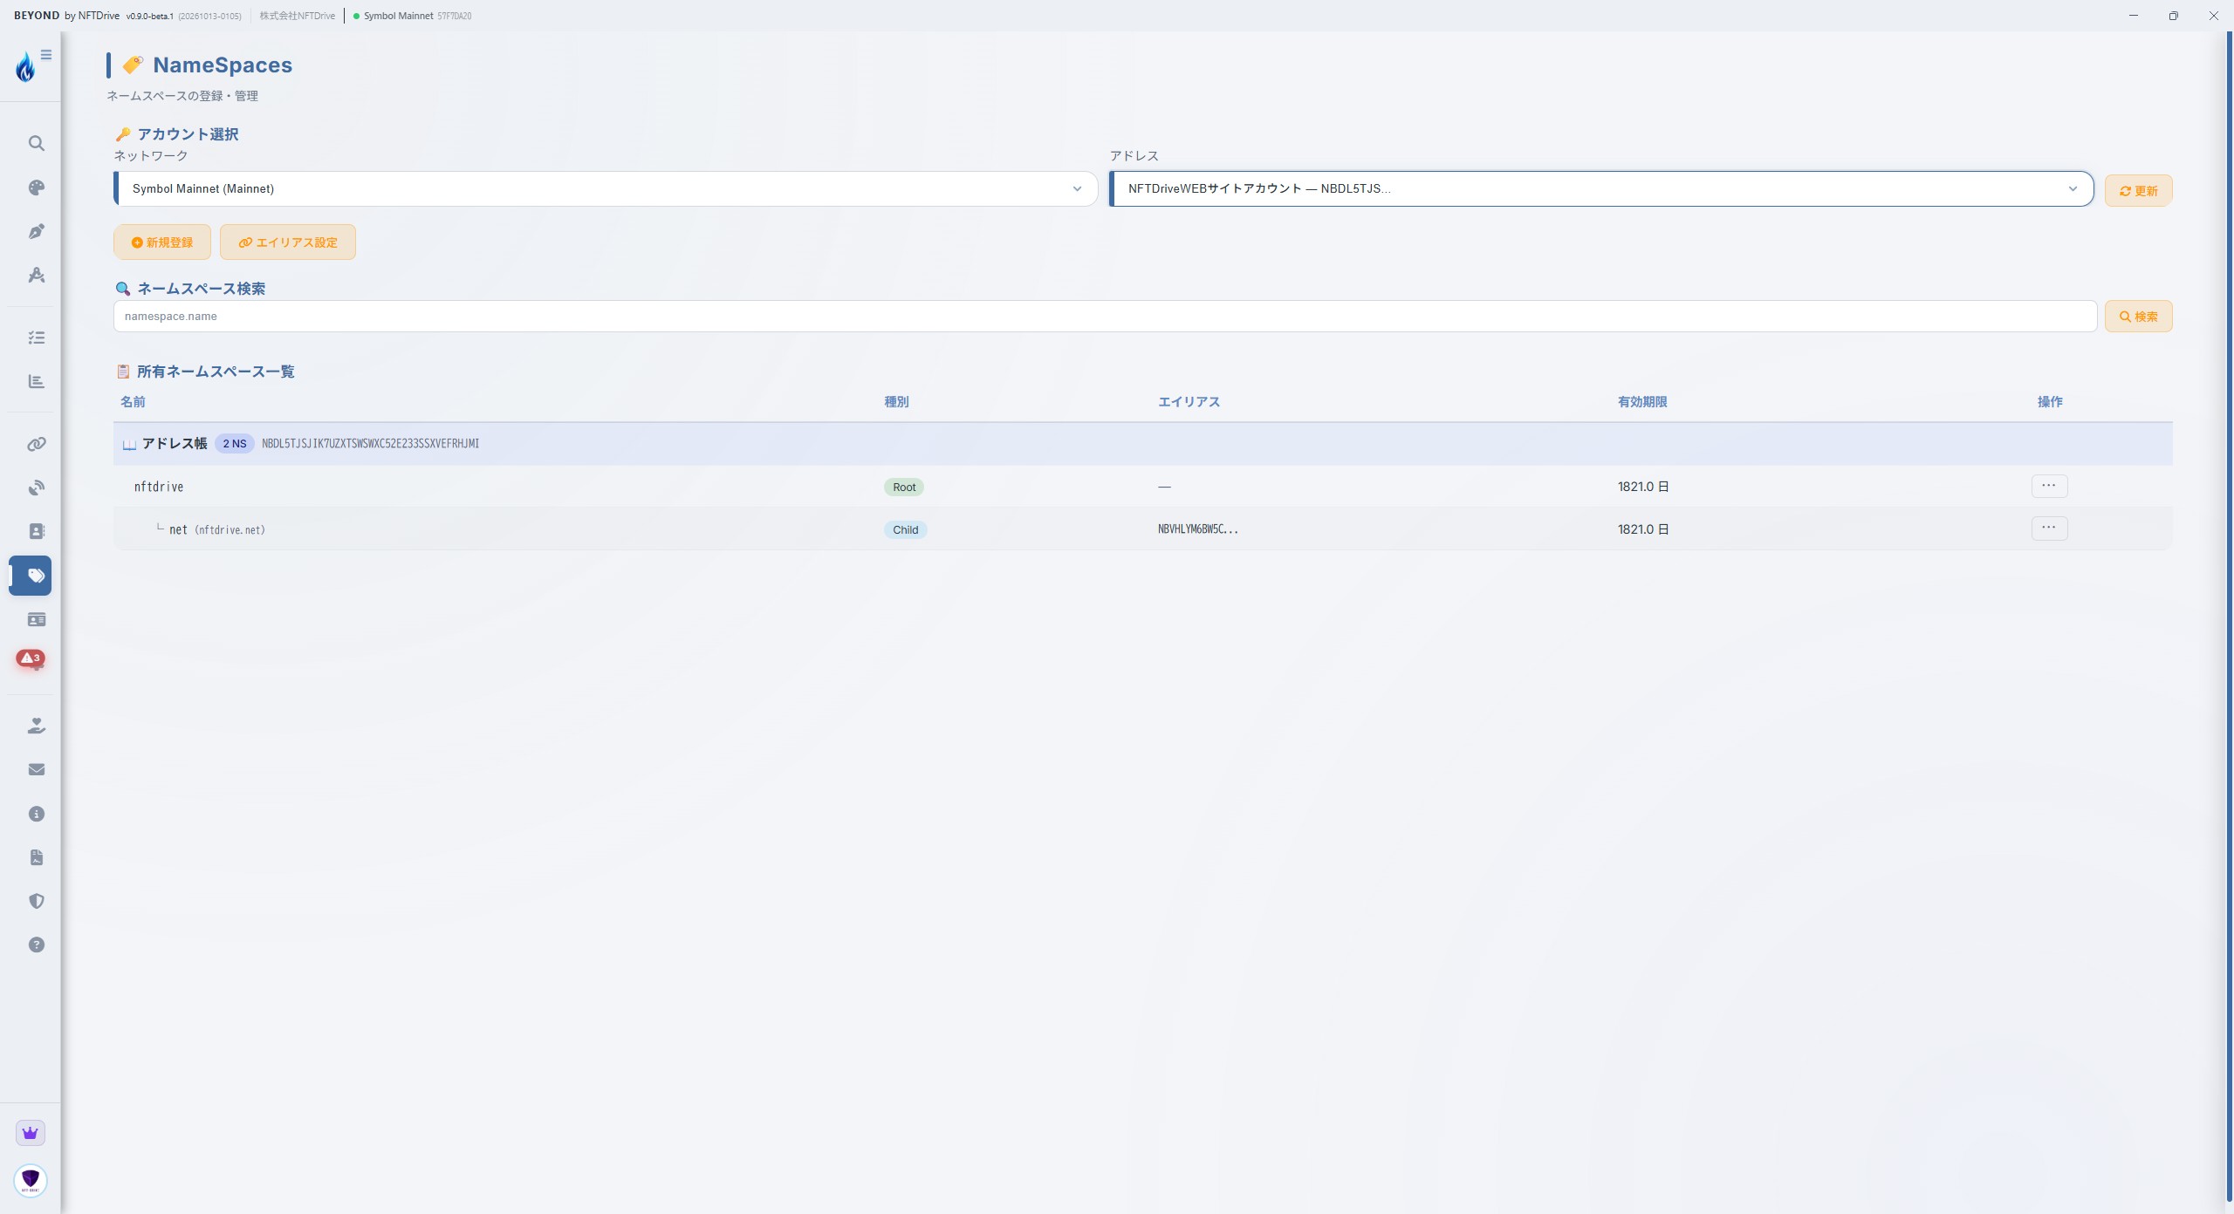Click the Child badge in net row
This screenshot has width=2234, height=1214.
point(905,529)
